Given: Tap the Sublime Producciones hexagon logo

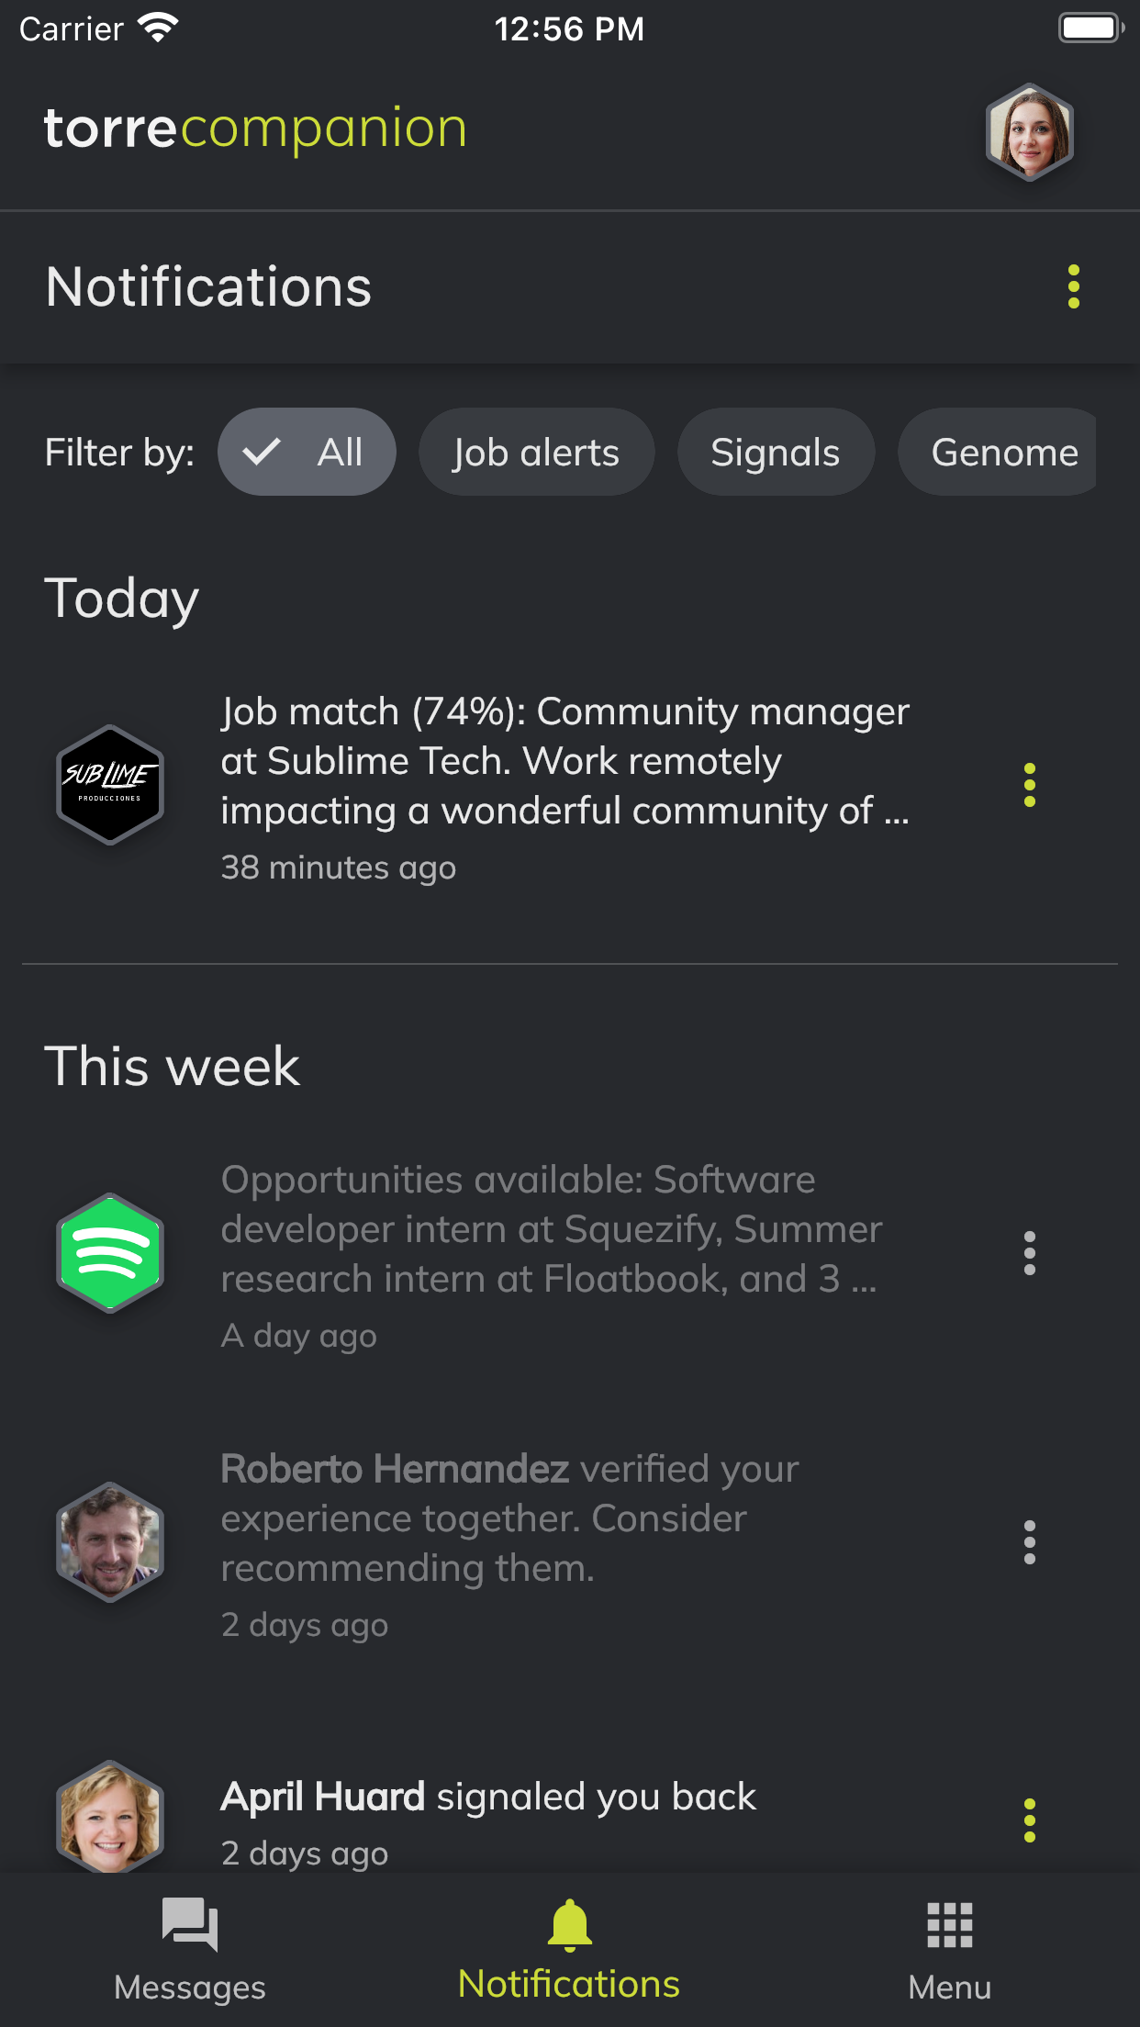Looking at the screenshot, I should tap(110, 785).
